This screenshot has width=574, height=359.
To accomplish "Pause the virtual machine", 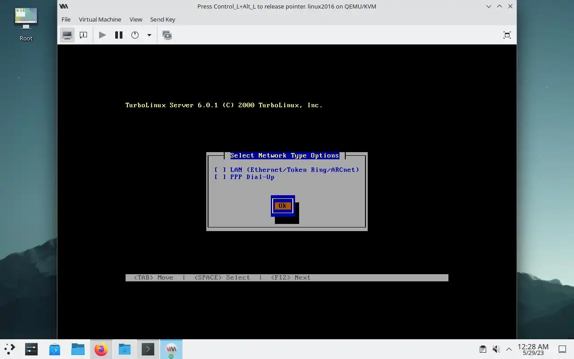I will [x=119, y=35].
